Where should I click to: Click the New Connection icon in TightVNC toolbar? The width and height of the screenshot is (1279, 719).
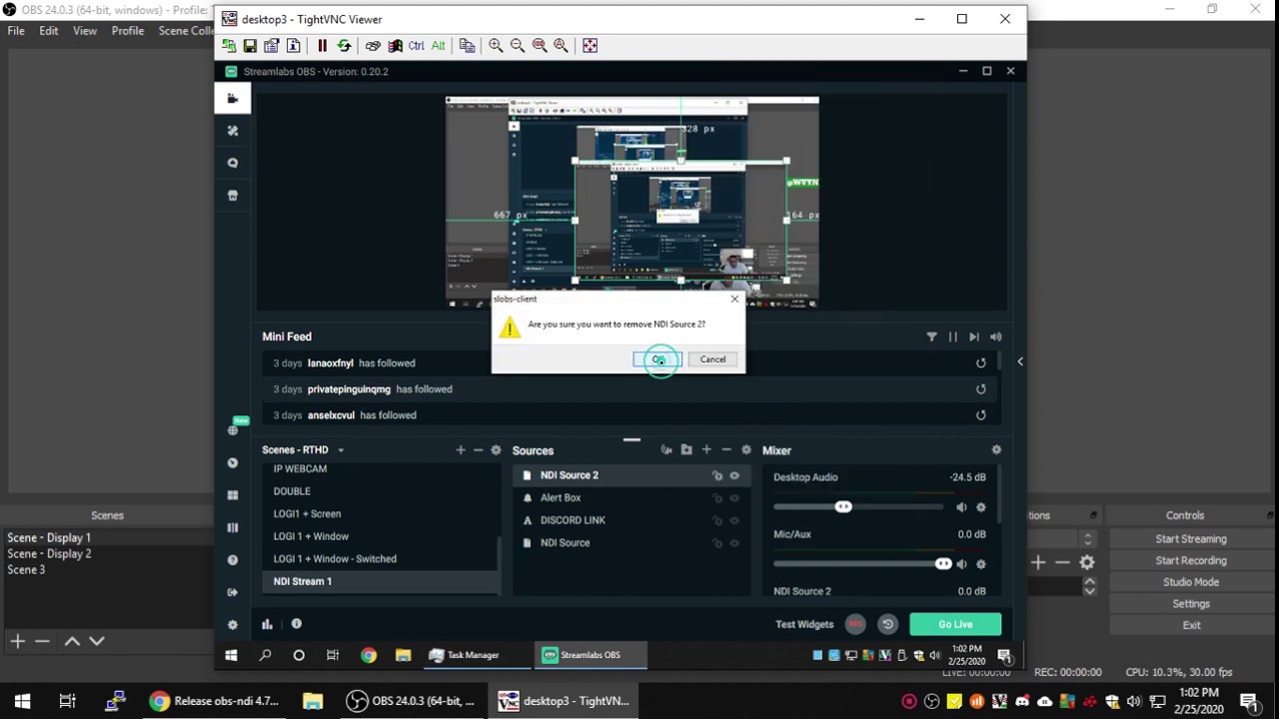pos(229,45)
